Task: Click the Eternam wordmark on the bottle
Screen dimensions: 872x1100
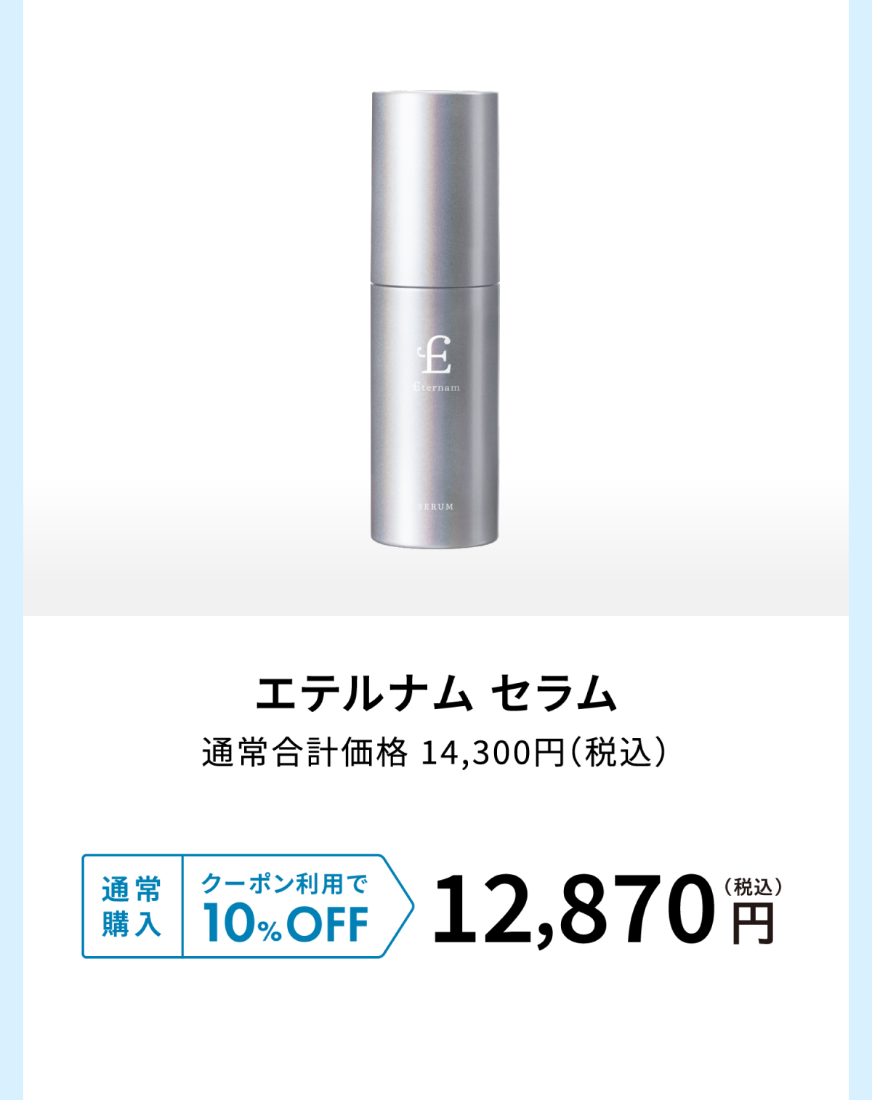Action: (436, 387)
